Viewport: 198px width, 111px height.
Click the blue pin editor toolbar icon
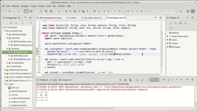[58, 11]
